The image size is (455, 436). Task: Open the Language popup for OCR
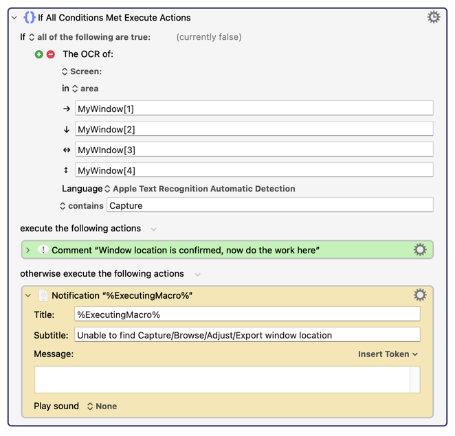point(199,189)
